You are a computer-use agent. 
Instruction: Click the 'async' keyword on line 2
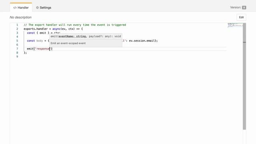pos(56,29)
